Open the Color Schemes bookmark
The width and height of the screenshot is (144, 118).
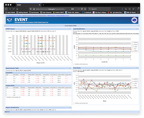(x=46, y=12)
